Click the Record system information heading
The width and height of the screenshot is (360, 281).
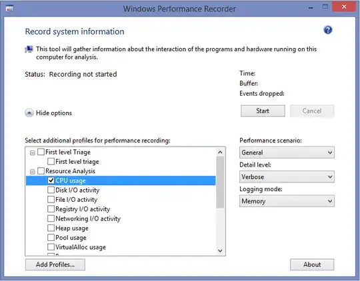75,32
